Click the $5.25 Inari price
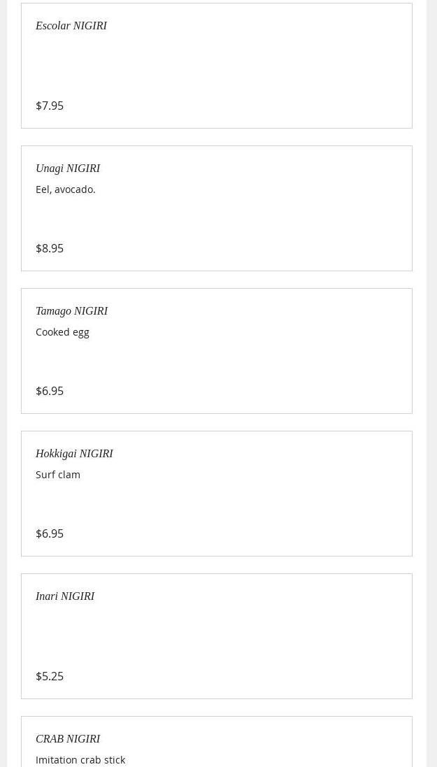The width and height of the screenshot is (437, 767). (x=50, y=676)
